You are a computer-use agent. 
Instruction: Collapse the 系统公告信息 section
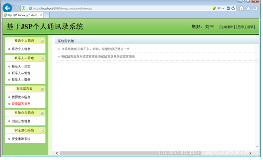coord(42,113)
